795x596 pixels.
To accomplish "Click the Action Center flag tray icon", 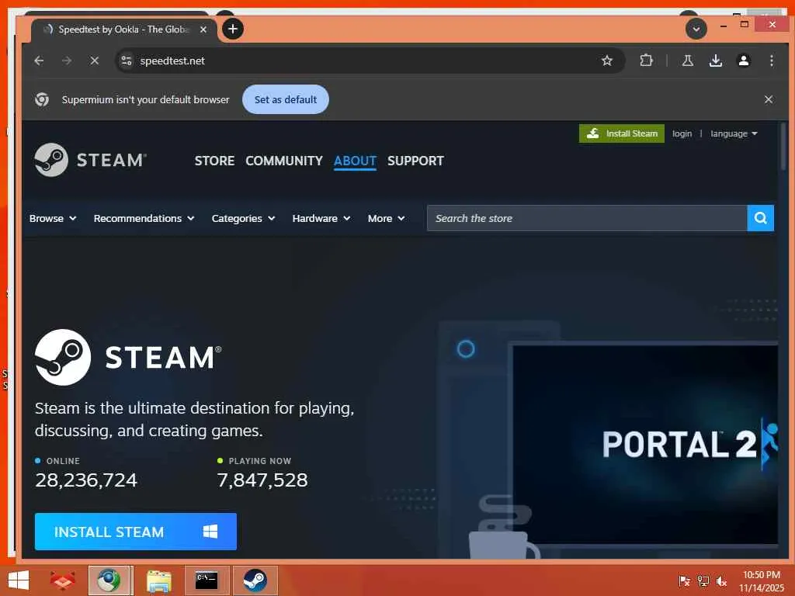I will point(685,580).
